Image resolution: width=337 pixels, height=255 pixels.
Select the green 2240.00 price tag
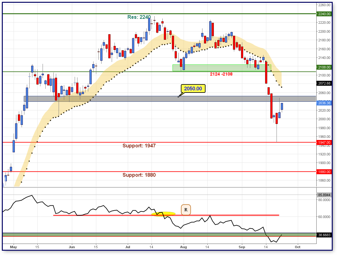point(324,14)
